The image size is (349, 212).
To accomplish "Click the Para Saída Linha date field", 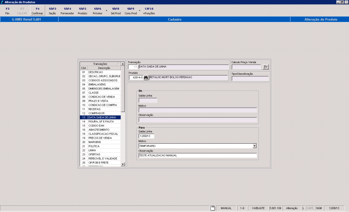I will pos(146,136).
